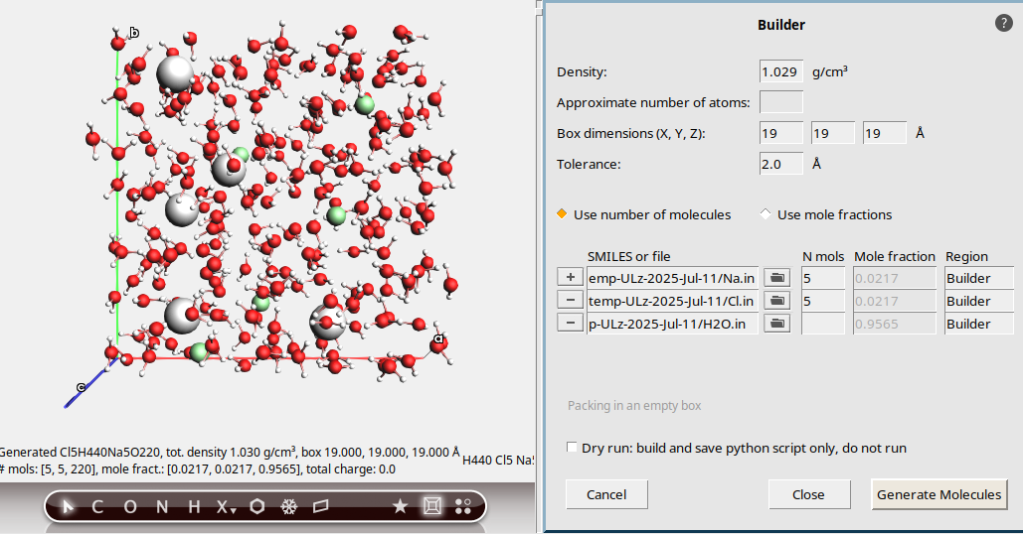Screen dimensions: 1023x534
Task: Pick the oxygen atom tool
Action: (129, 507)
